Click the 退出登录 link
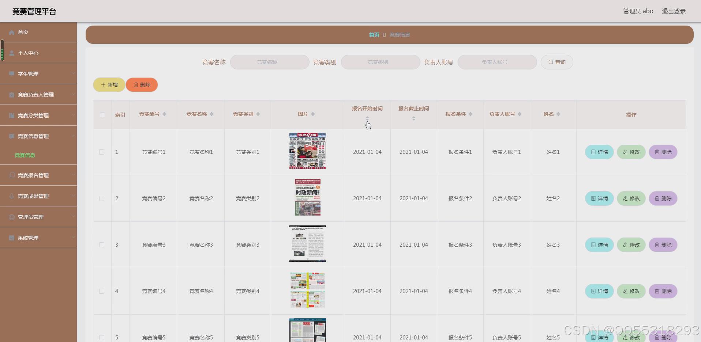 [x=674, y=11]
